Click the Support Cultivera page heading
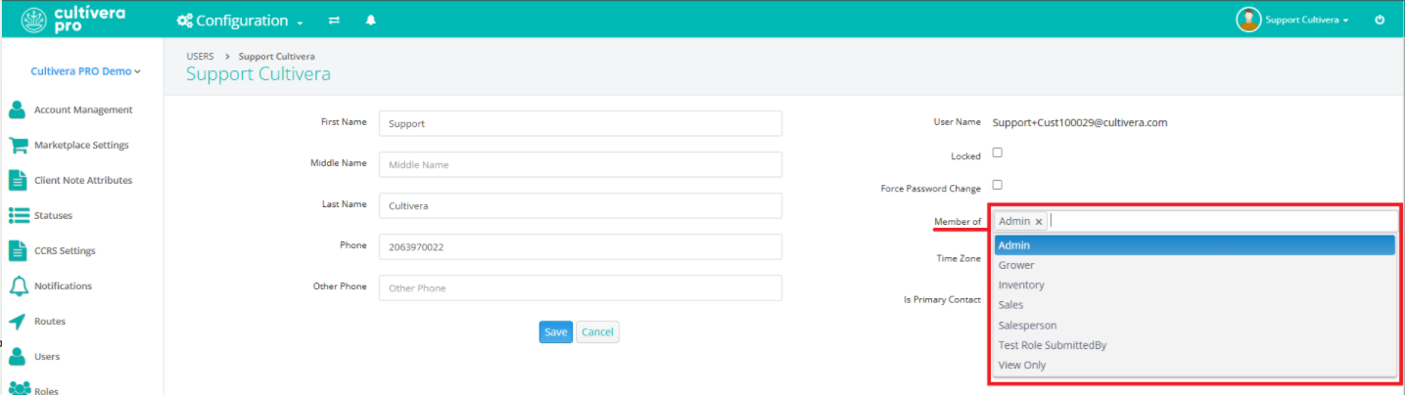 click(x=258, y=74)
